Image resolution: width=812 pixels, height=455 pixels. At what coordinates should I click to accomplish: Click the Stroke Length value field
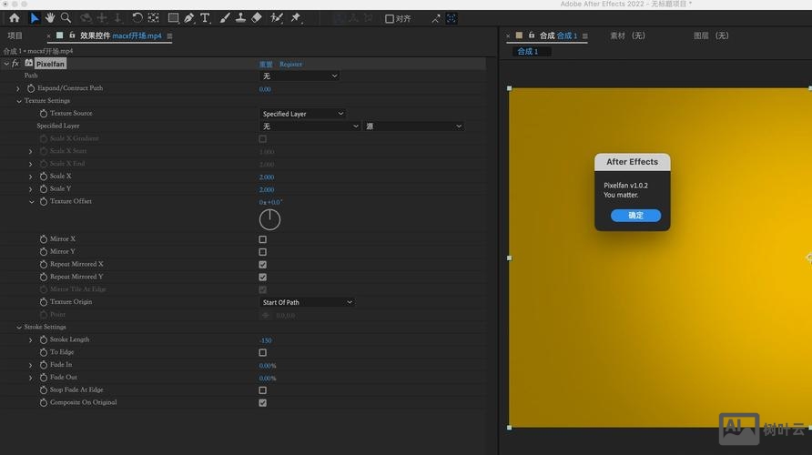[x=266, y=340]
